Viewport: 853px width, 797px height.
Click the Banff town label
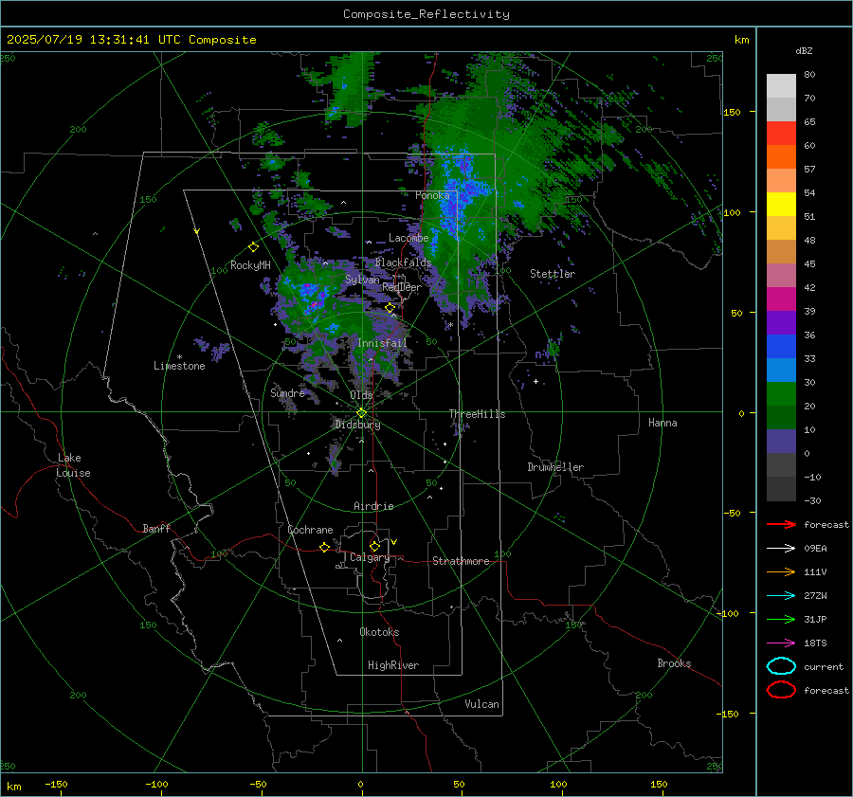tap(156, 528)
